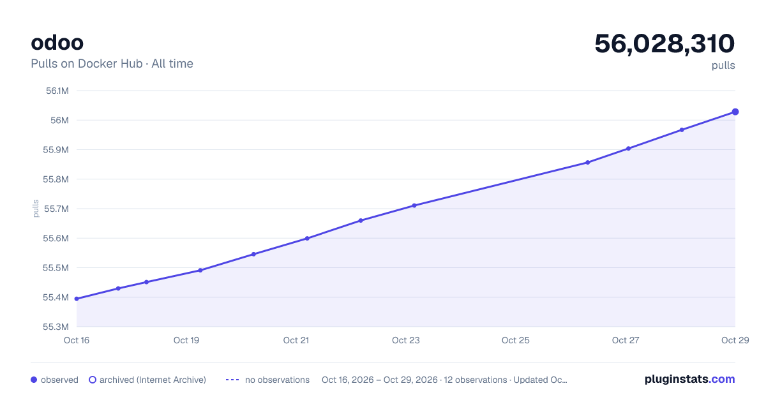Screen dimensions: 766x402
Task: Click the Oct 23 x-axis label
Action: 406,340
